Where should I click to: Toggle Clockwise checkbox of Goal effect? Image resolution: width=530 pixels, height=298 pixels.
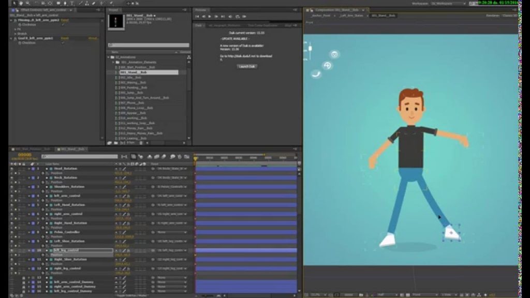[x=63, y=43]
